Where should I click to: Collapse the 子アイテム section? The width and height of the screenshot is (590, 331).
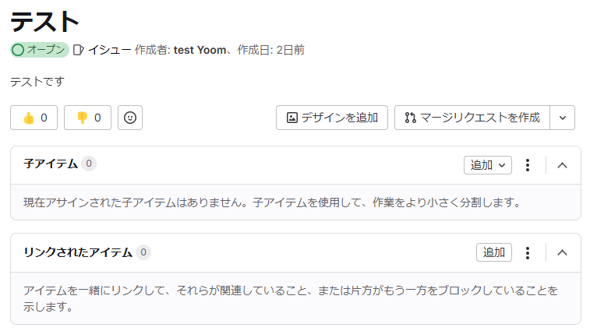click(x=563, y=165)
